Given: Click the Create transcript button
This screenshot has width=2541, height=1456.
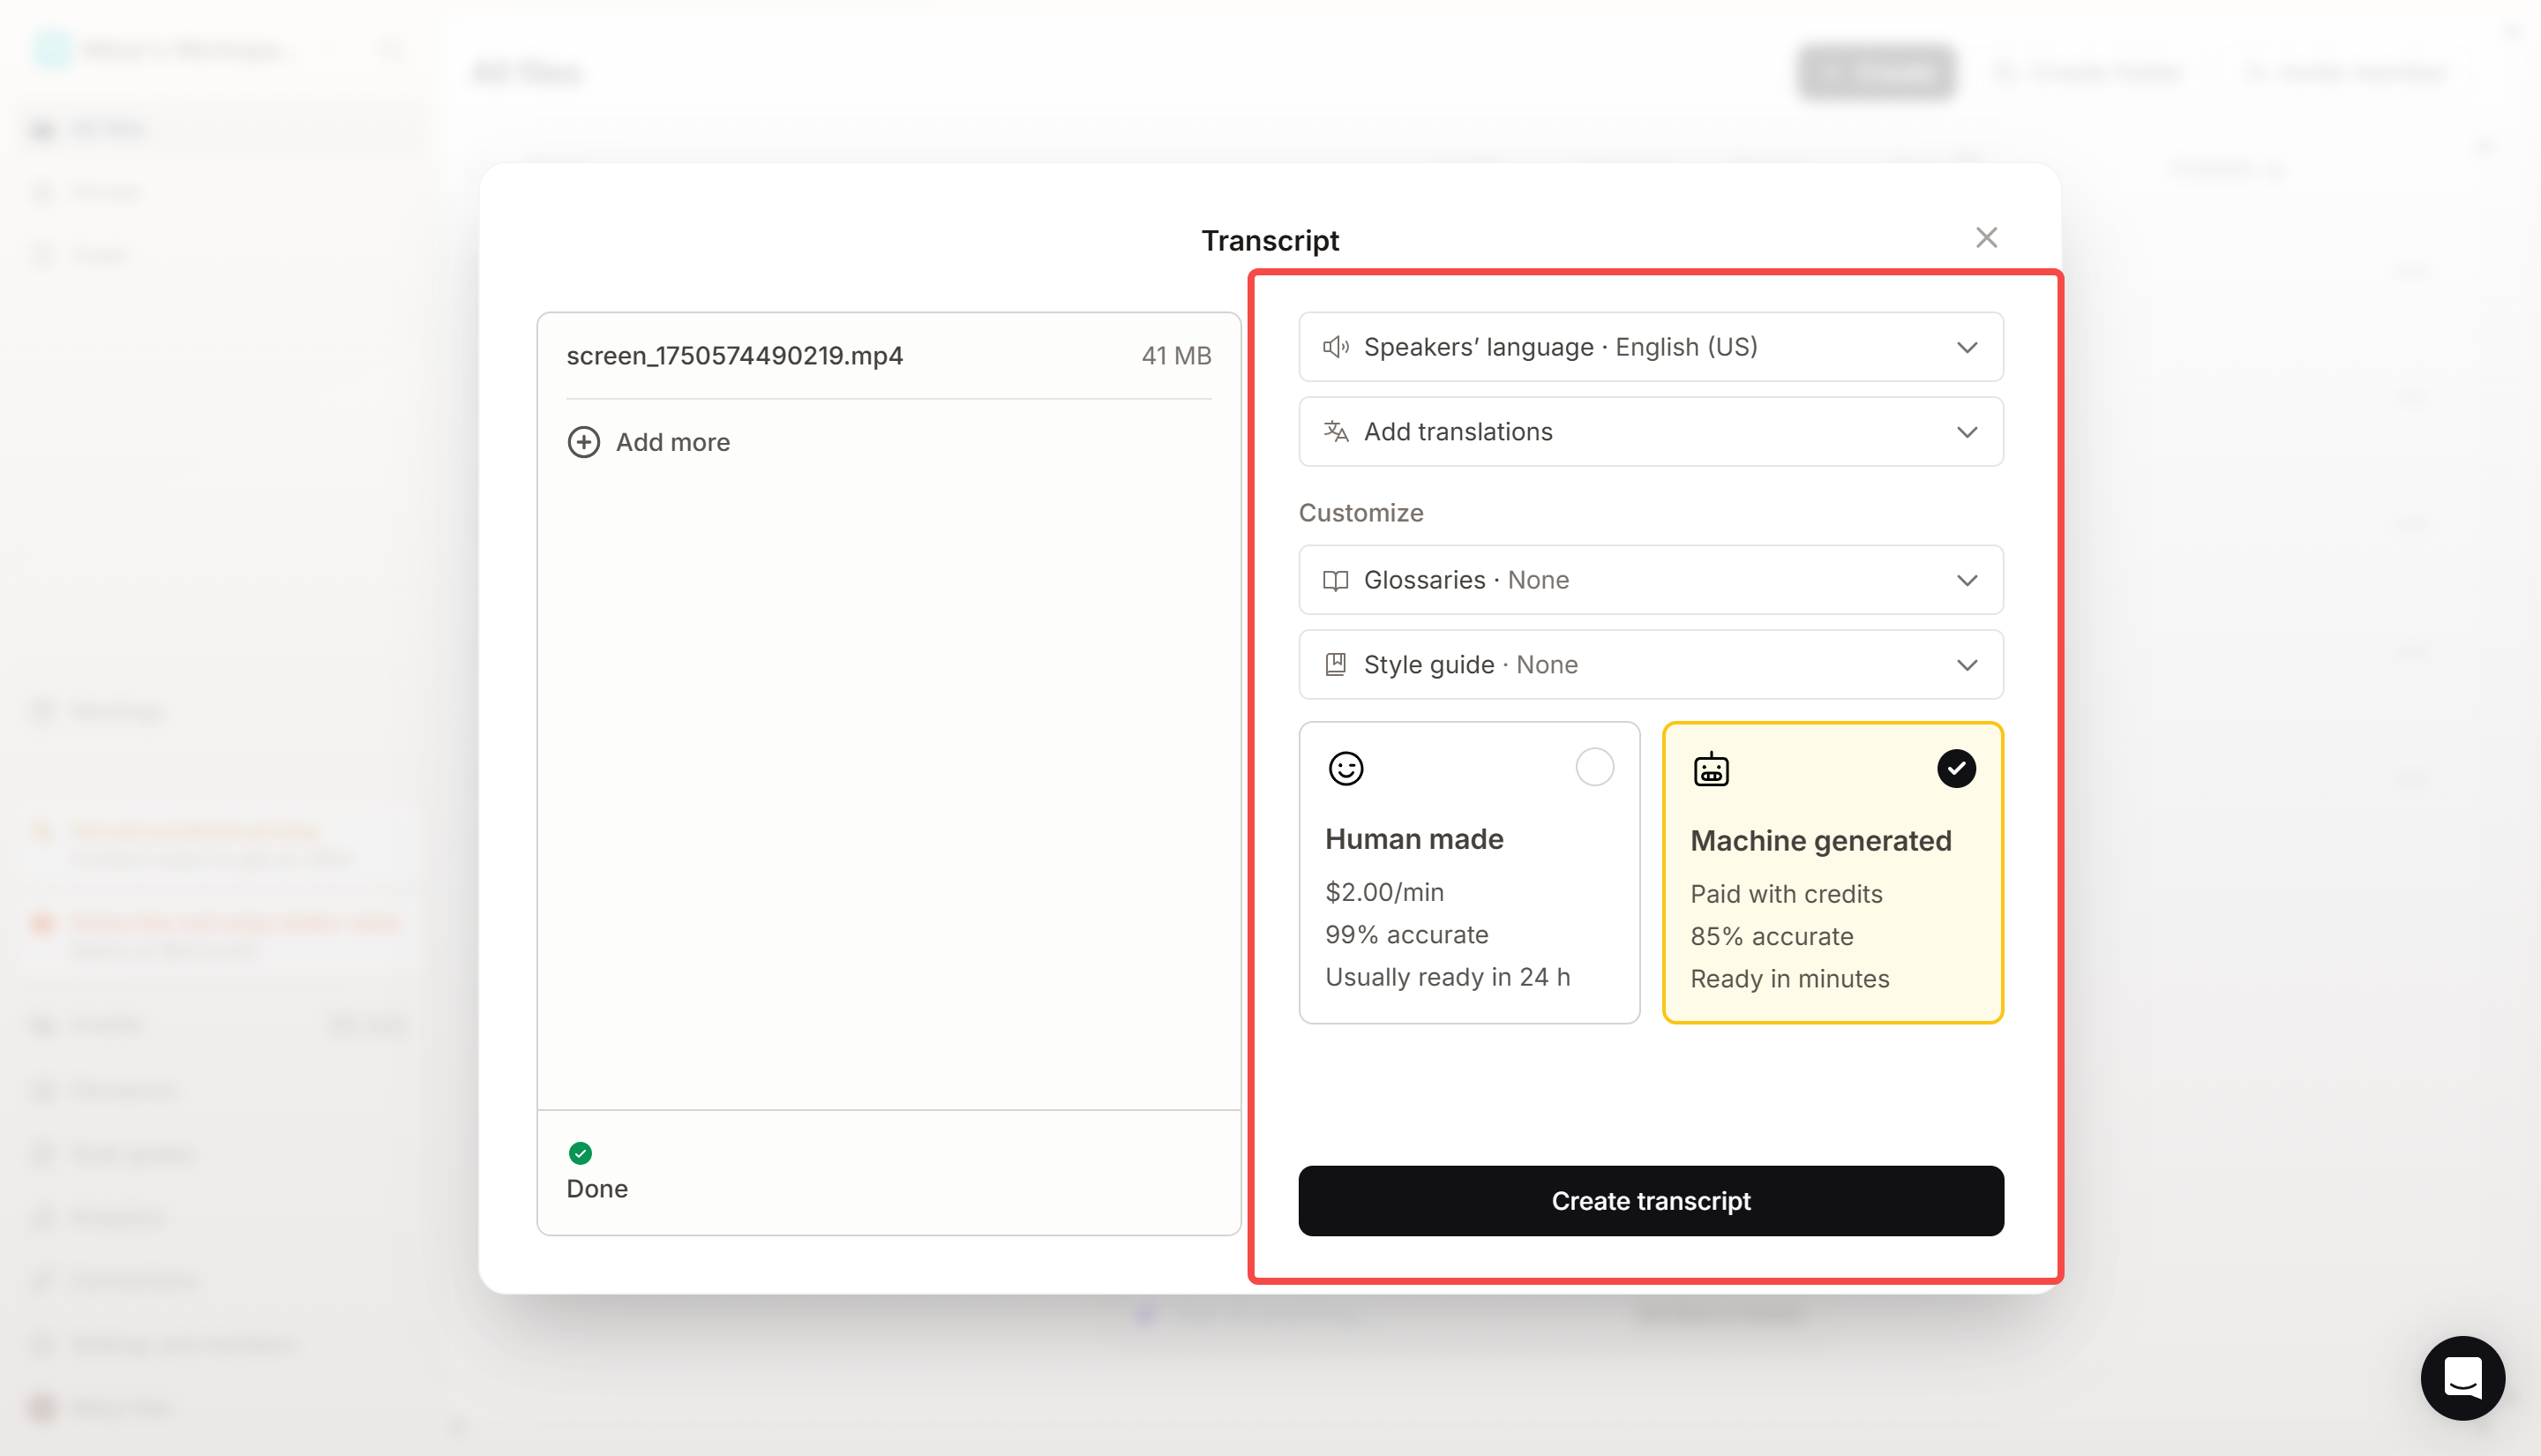Looking at the screenshot, I should click(x=1649, y=1200).
